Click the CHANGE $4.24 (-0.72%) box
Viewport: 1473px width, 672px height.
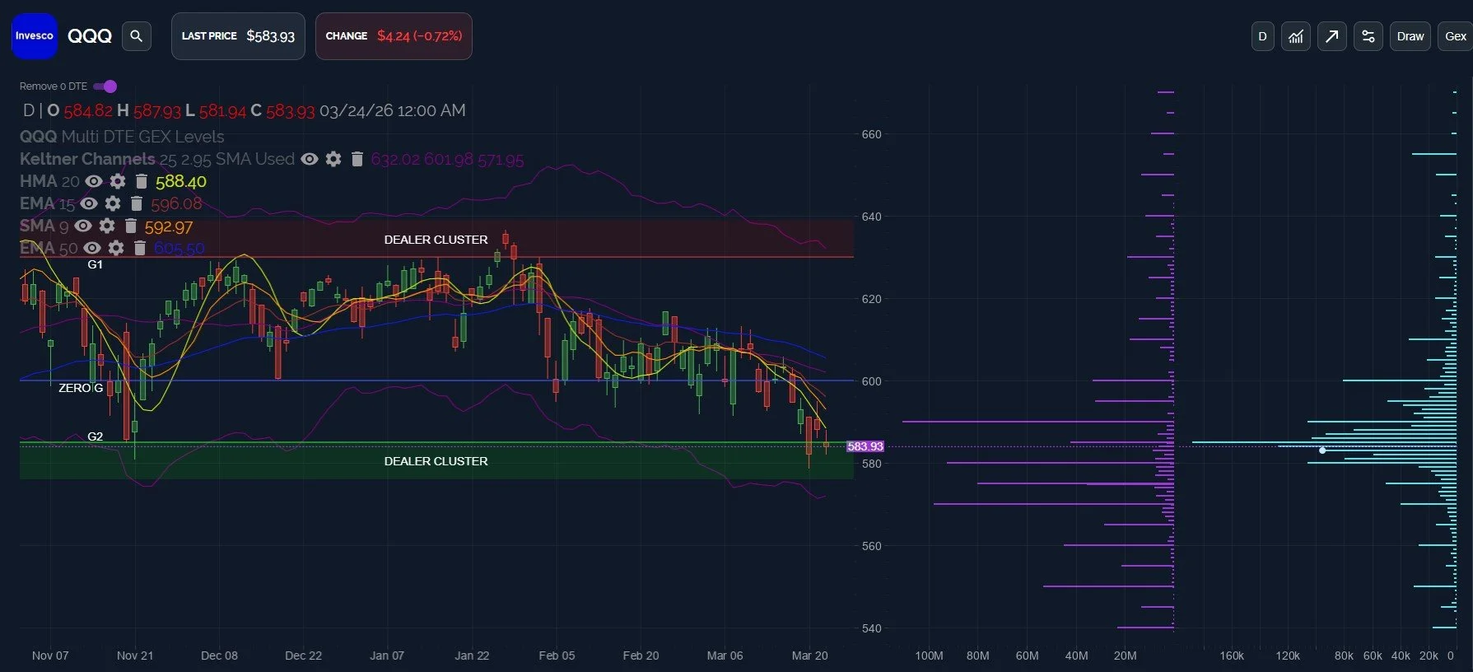pyautogui.click(x=394, y=36)
